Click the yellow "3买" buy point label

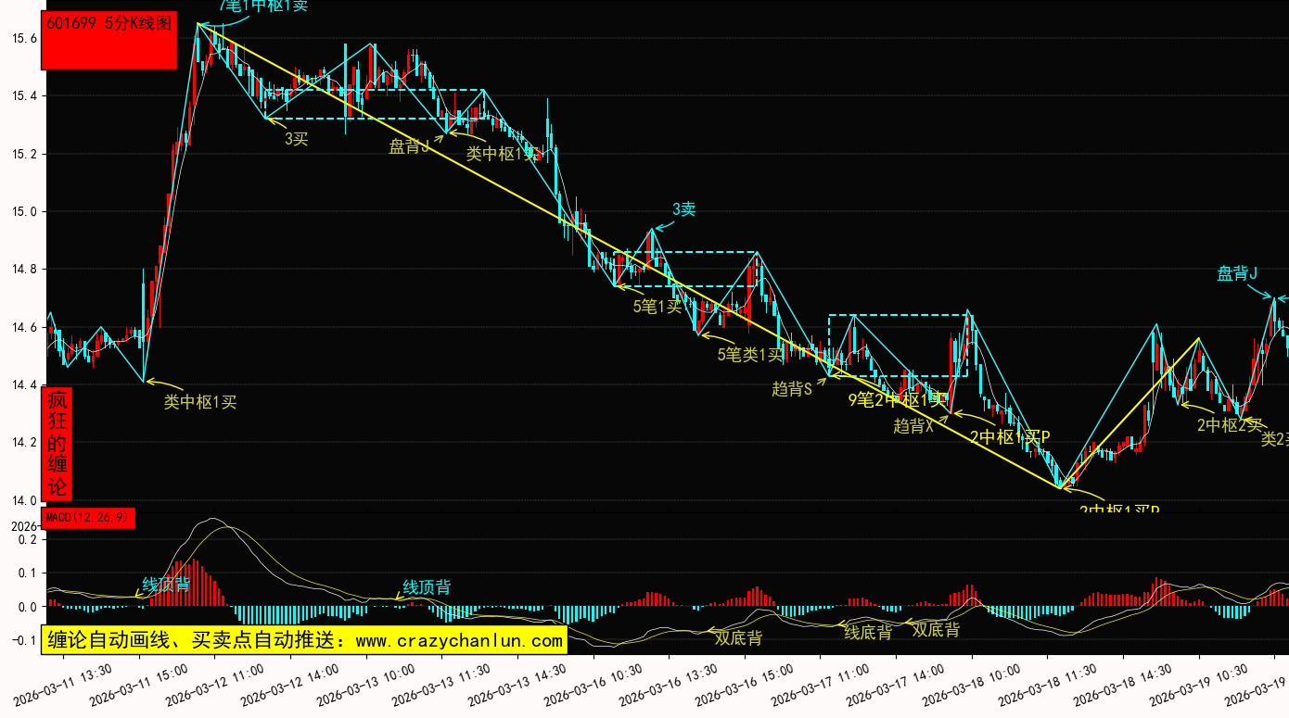[296, 139]
